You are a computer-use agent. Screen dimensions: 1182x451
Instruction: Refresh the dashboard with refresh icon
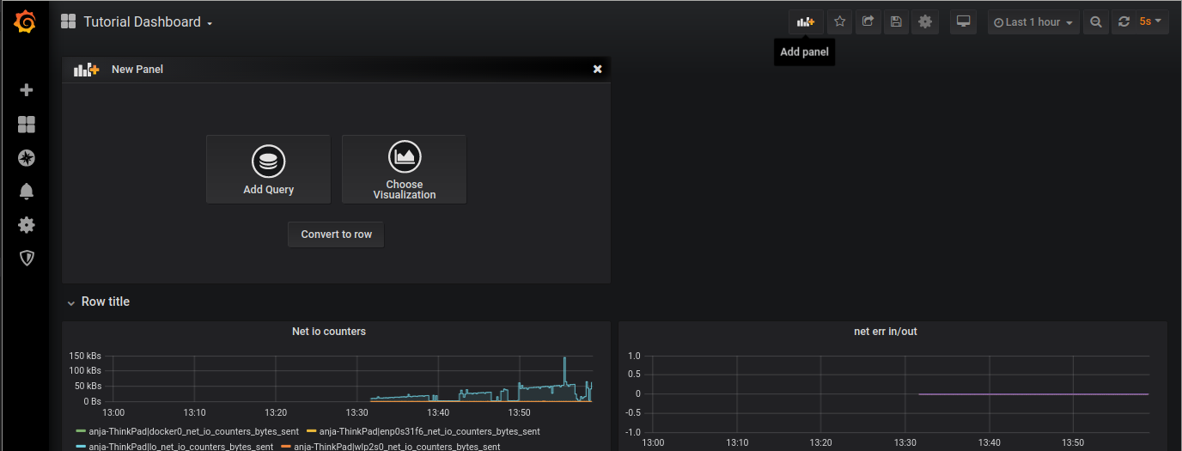[x=1124, y=21]
